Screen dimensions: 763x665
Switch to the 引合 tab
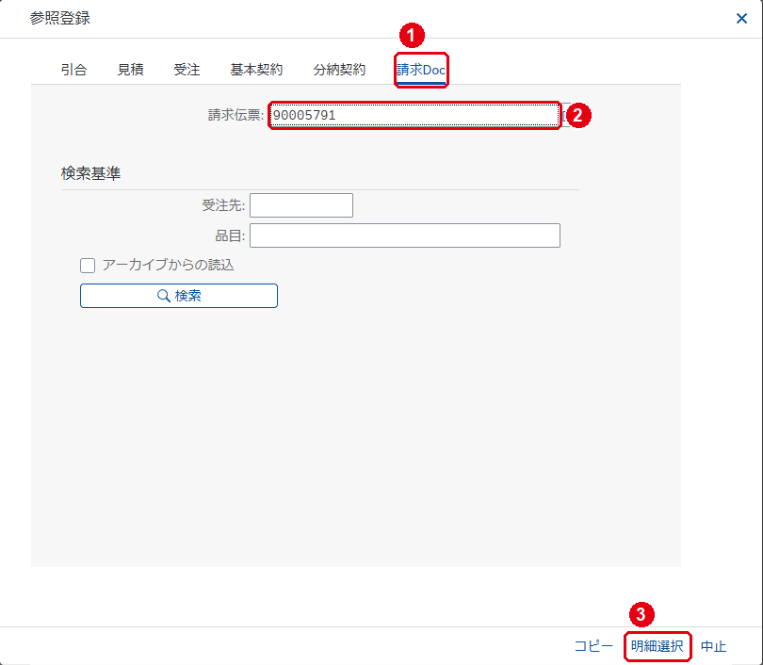click(x=74, y=70)
